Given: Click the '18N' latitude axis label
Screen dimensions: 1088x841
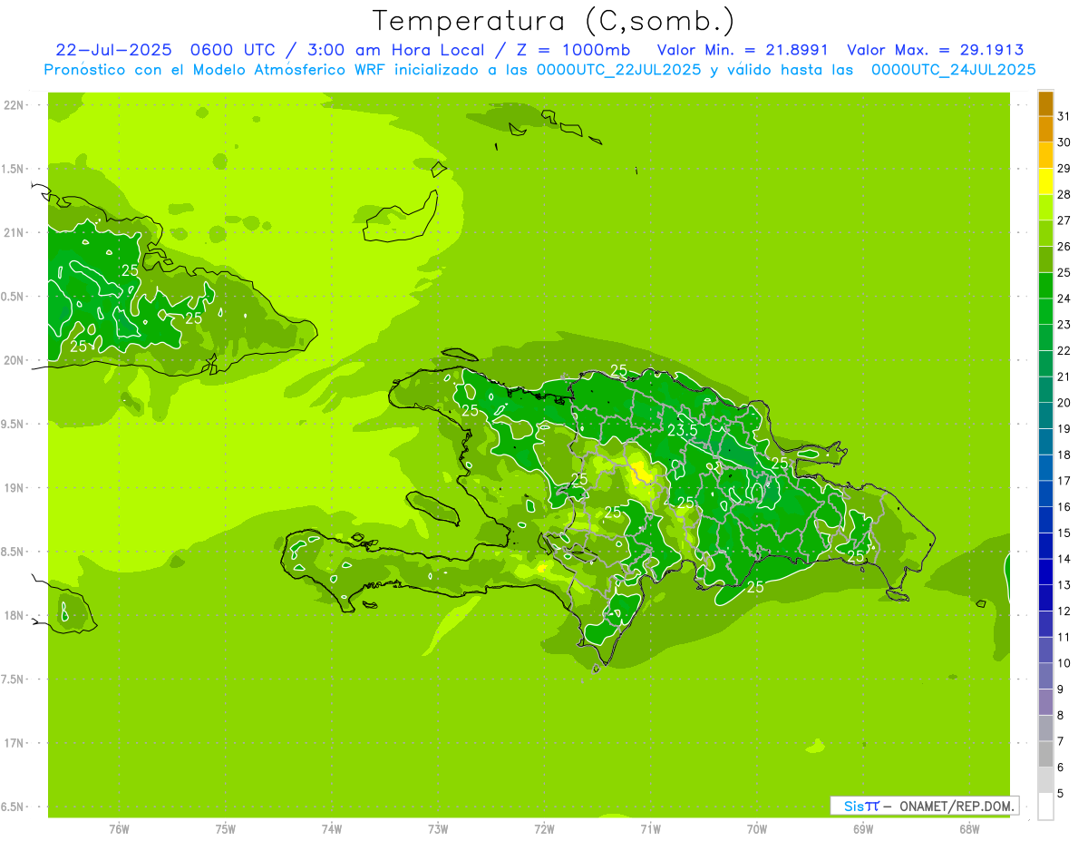Looking at the screenshot, I should (x=15, y=616).
